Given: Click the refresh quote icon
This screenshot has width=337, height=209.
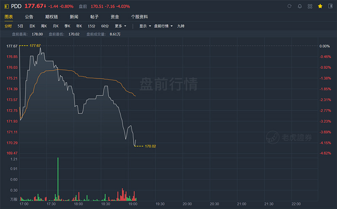Looking at the screenshot, I should point(289,6).
